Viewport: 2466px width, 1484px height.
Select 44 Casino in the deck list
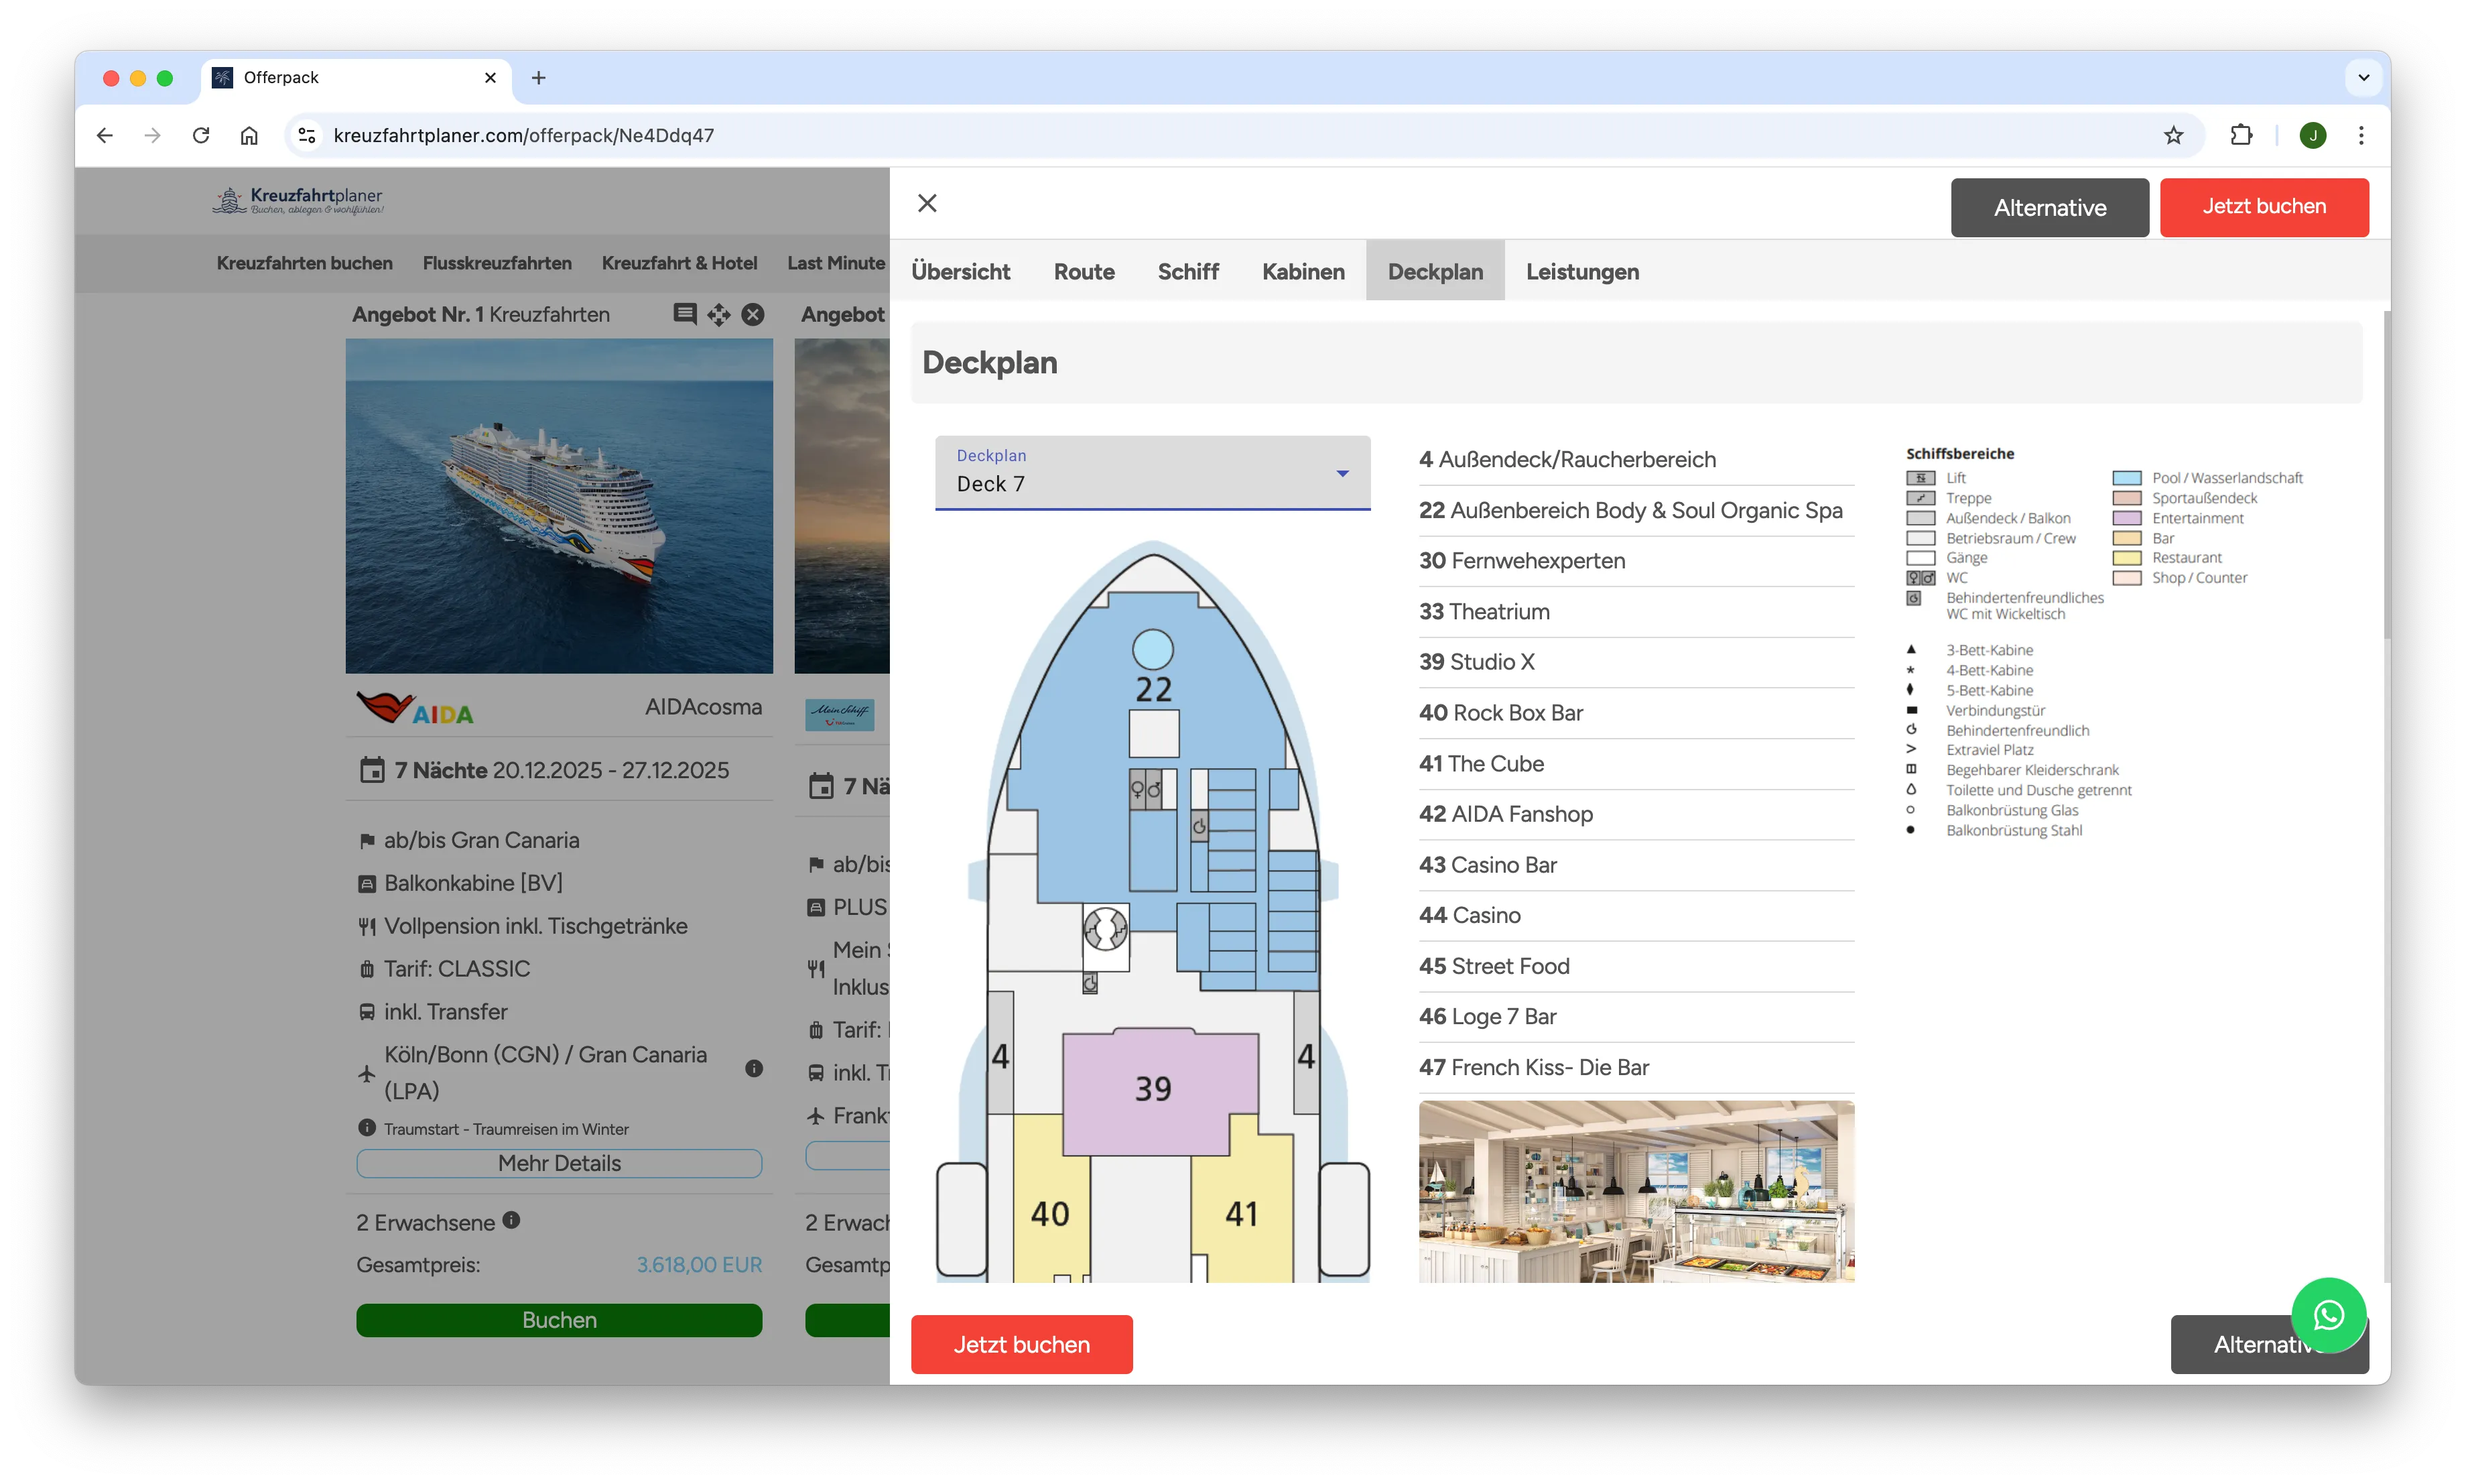tap(1470, 915)
